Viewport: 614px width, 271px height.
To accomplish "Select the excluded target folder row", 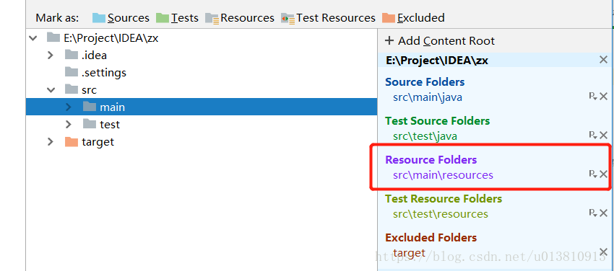I will (202, 141).
